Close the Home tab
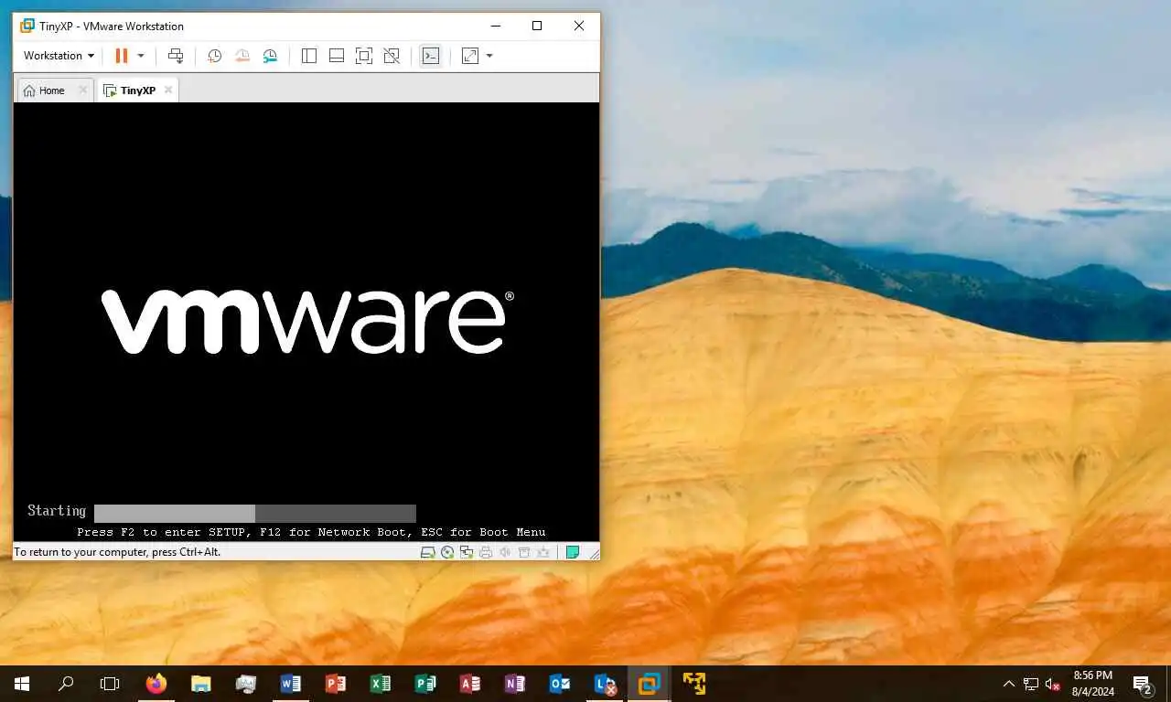Image resolution: width=1171 pixels, height=702 pixels. pyautogui.click(x=82, y=90)
